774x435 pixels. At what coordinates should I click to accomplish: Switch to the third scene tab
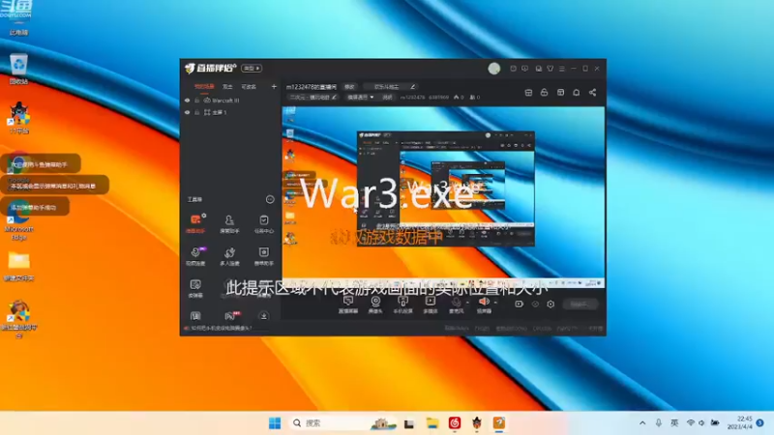249,87
